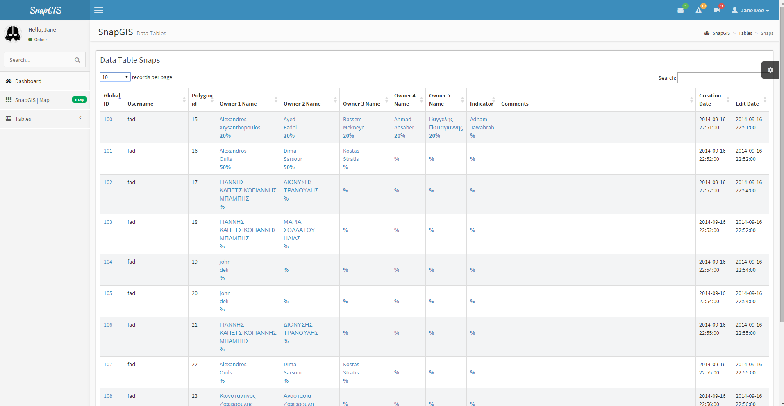The image size is (784, 406).
Task: Open the warning notifications icon
Action: pos(699,10)
